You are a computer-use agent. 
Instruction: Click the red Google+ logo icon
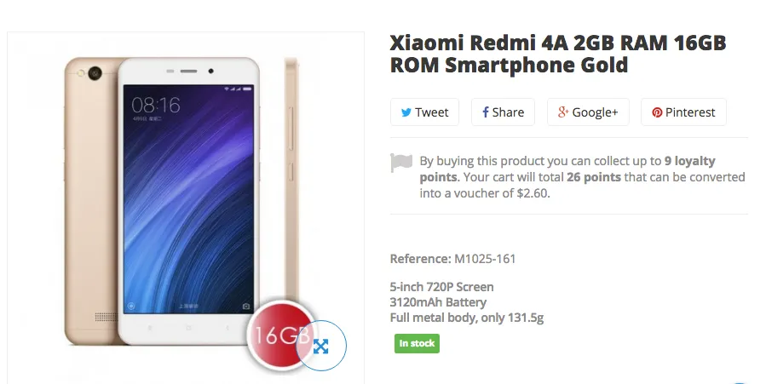[x=563, y=112]
